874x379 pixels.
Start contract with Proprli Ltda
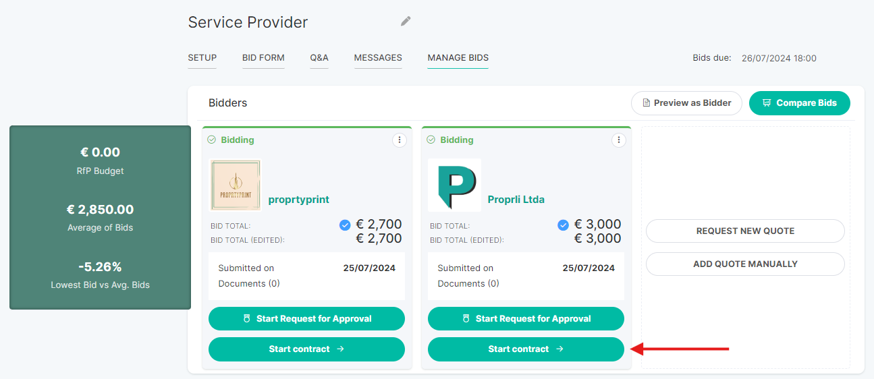526,349
